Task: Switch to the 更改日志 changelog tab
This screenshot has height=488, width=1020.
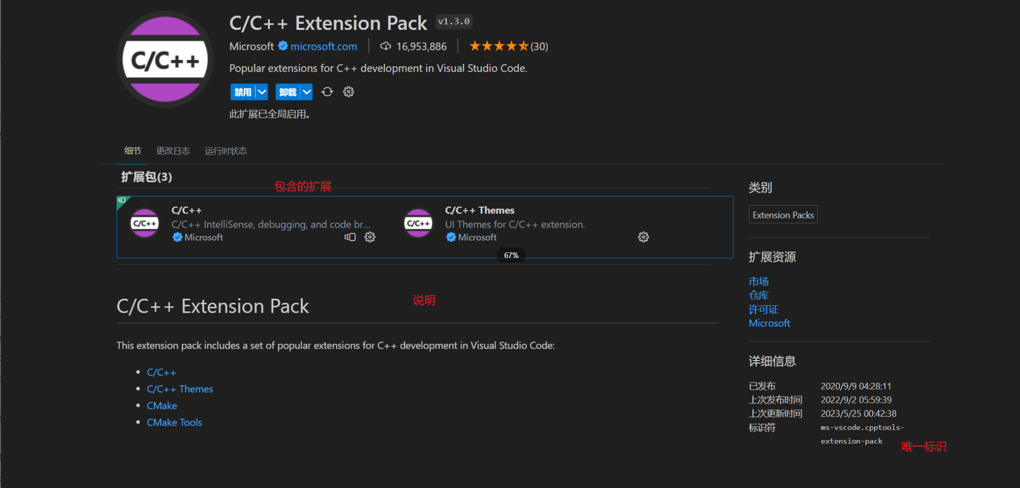Action: tap(173, 151)
